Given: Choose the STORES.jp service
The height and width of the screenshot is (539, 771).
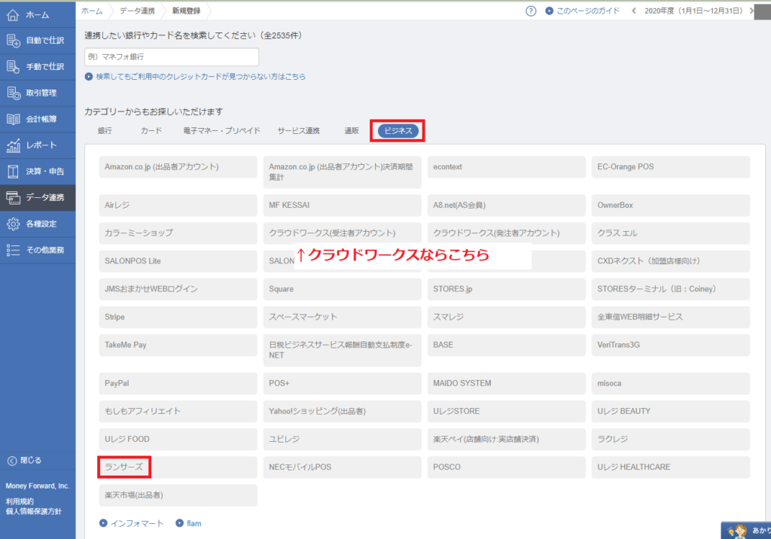Looking at the screenshot, I should [x=507, y=289].
